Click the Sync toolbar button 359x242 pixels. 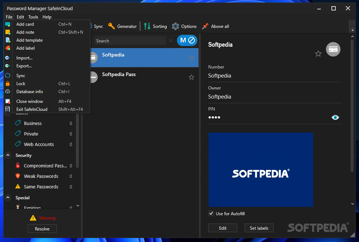97,26
